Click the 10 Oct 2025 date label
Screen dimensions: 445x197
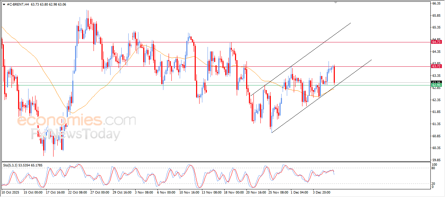pyautogui.click(x=10, y=192)
